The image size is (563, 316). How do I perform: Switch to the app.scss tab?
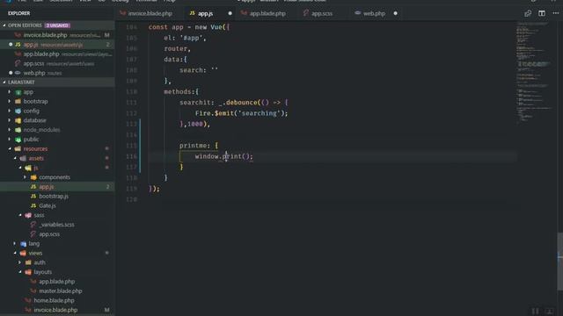pos(321,14)
